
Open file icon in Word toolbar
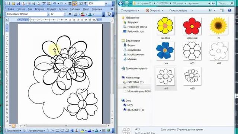pyautogui.click(x=13, y=3)
